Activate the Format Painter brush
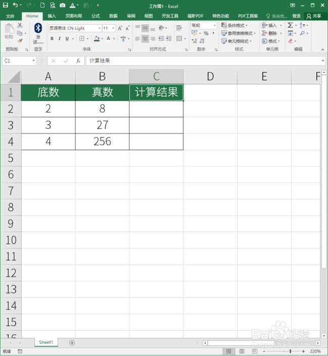The image size is (328, 356). [x=20, y=41]
